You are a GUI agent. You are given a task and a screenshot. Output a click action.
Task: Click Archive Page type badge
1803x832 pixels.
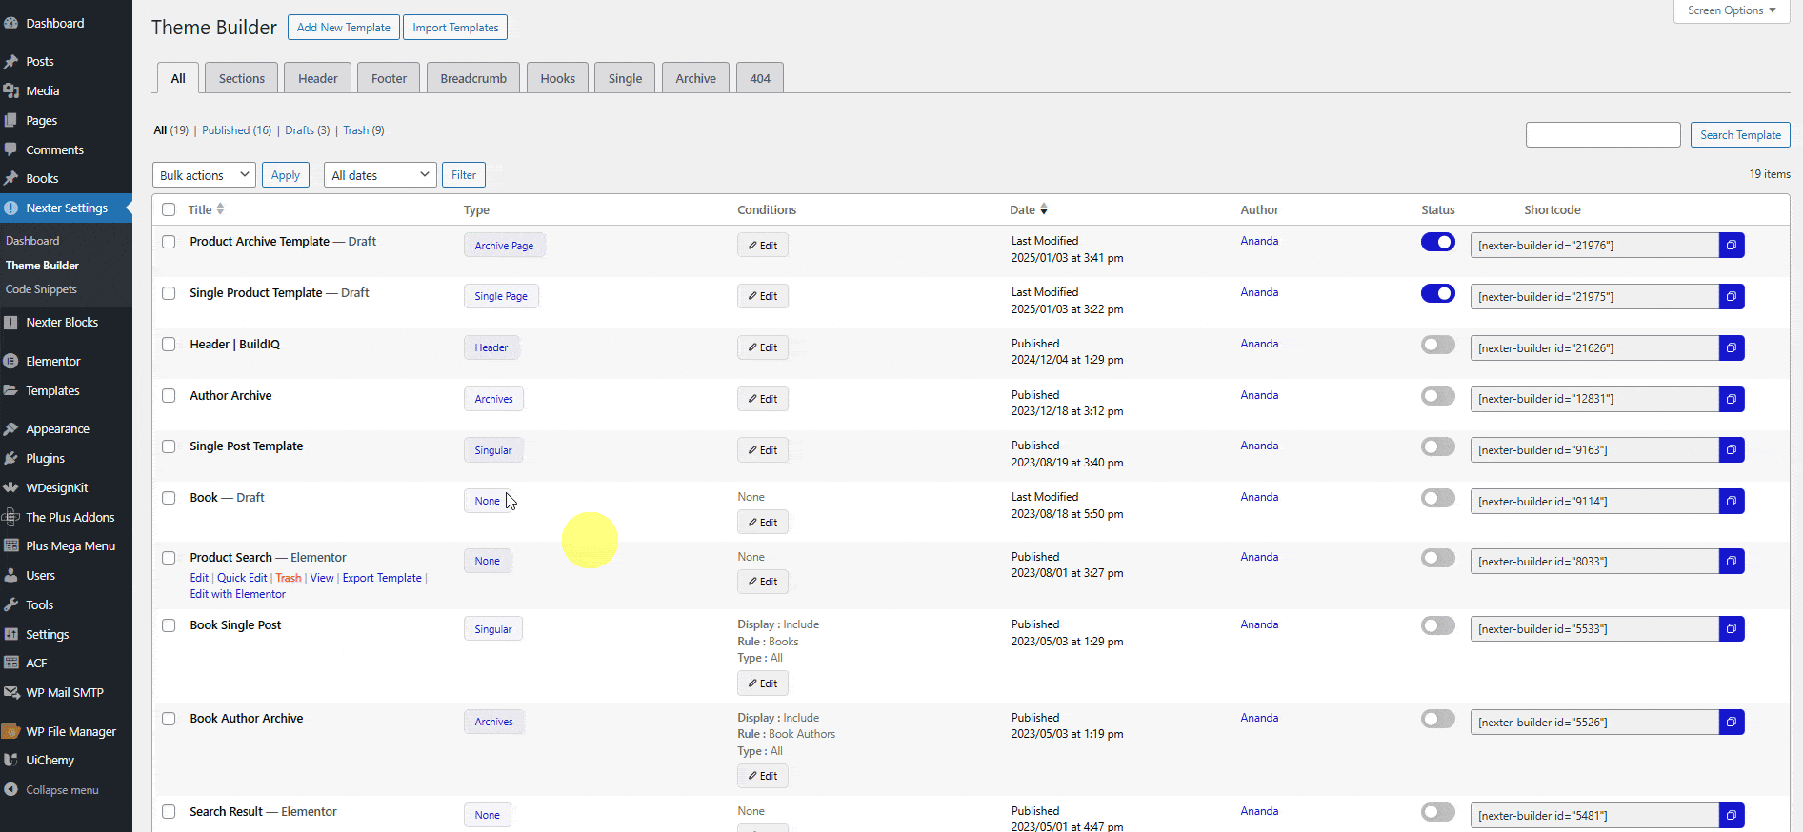[504, 246]
